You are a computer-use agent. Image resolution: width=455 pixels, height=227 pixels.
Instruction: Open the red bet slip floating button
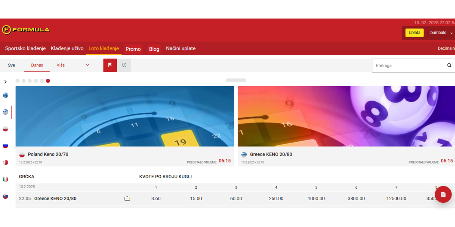(443, 194)
